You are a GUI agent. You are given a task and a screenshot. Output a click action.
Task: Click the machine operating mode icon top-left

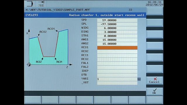click(30, 3)
